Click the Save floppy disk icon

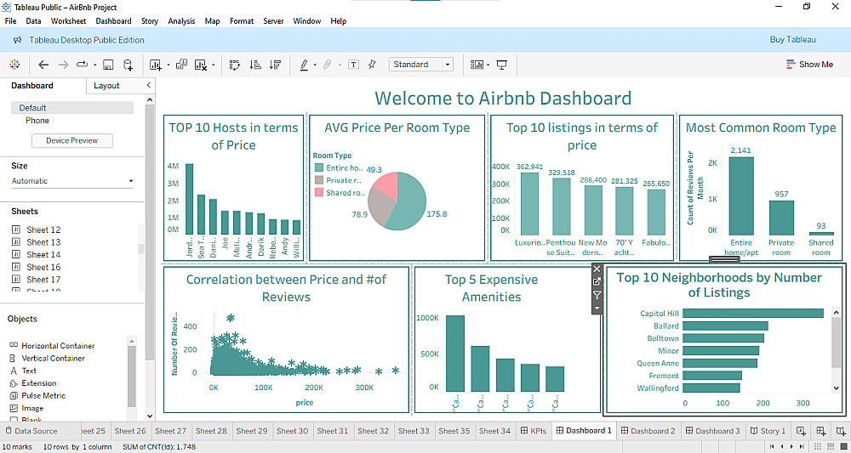point(108,65)
